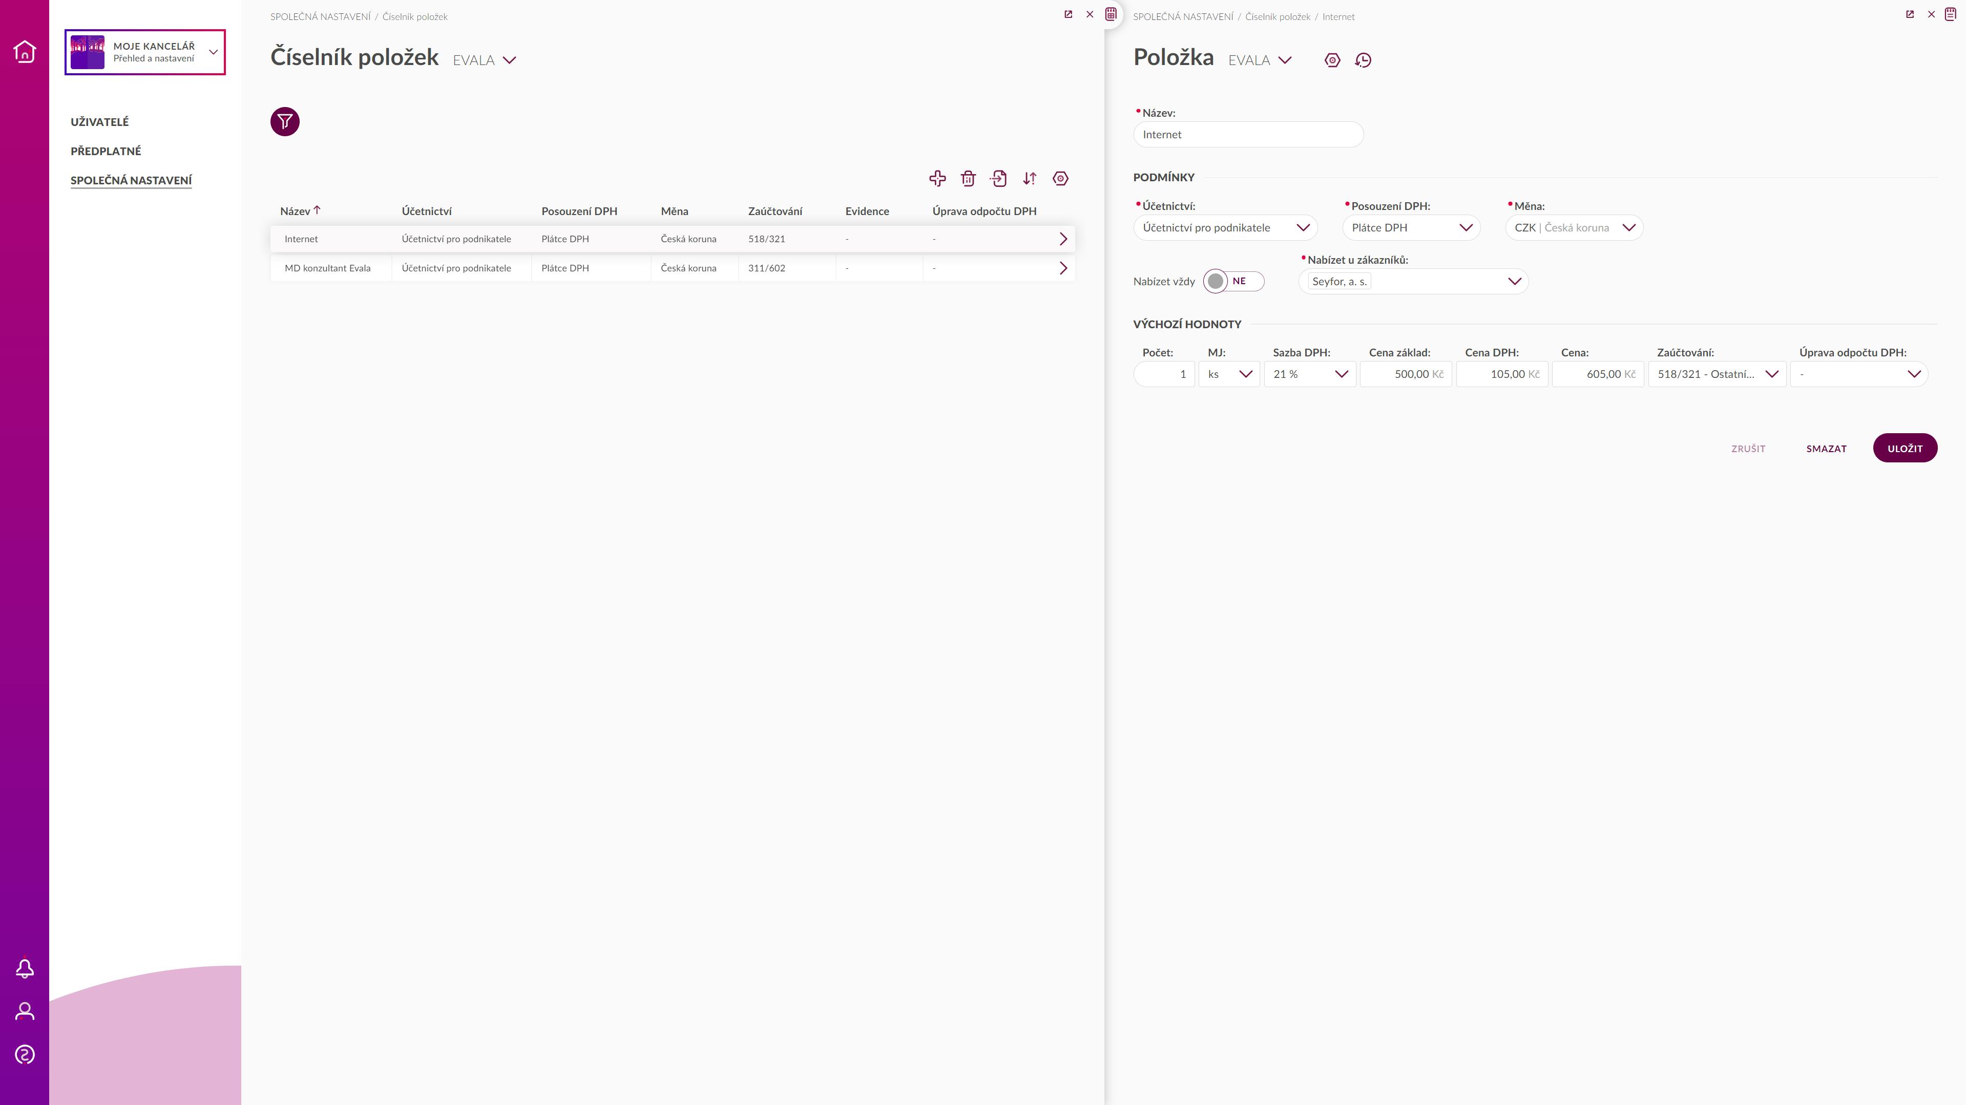Open Společná nastavení menu item
The width and height of the screenshot is (1966, 1105).
(131, 180)
